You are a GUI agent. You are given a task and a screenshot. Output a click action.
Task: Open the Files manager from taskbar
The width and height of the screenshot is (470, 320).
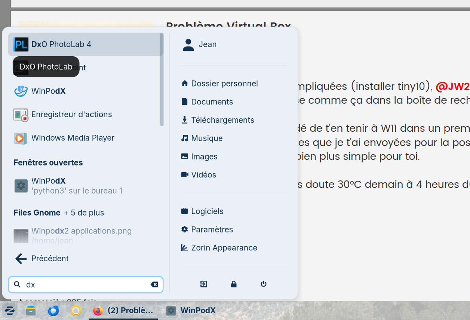pyautogui.click(x=31, y=311)
